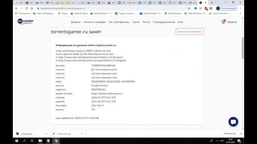Click the RU-center logo
257x144 pixels.
click(x=26, y=22)
